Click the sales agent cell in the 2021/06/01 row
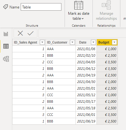Screen dimensions: 126x130 [x=29, y=115]
